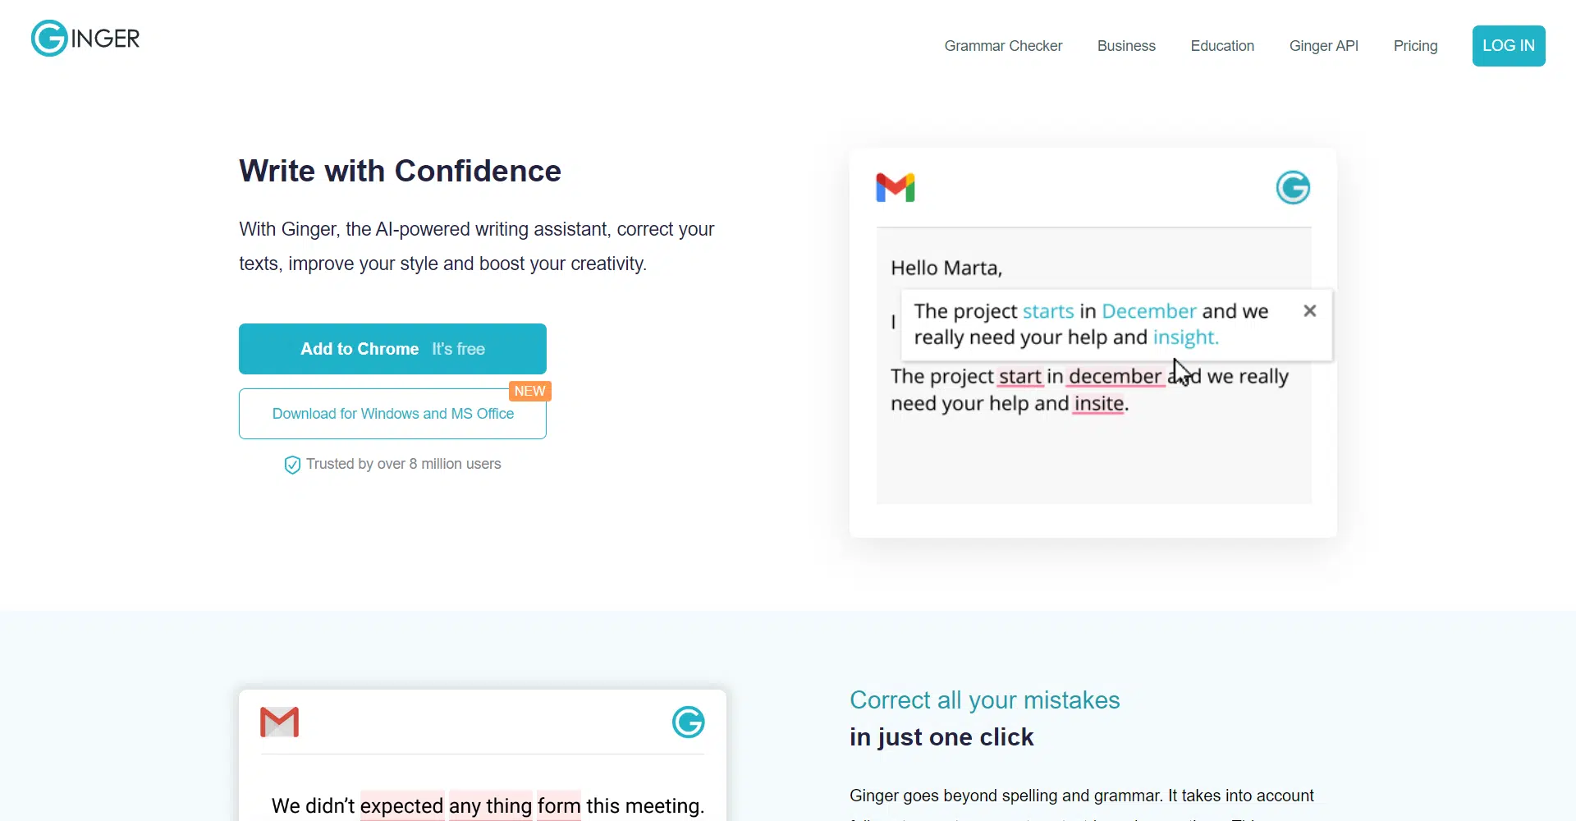This screenshot has height=821, width=1576.
Task: Click the highlighted word "expected"
Action: [x=401, y=806]
